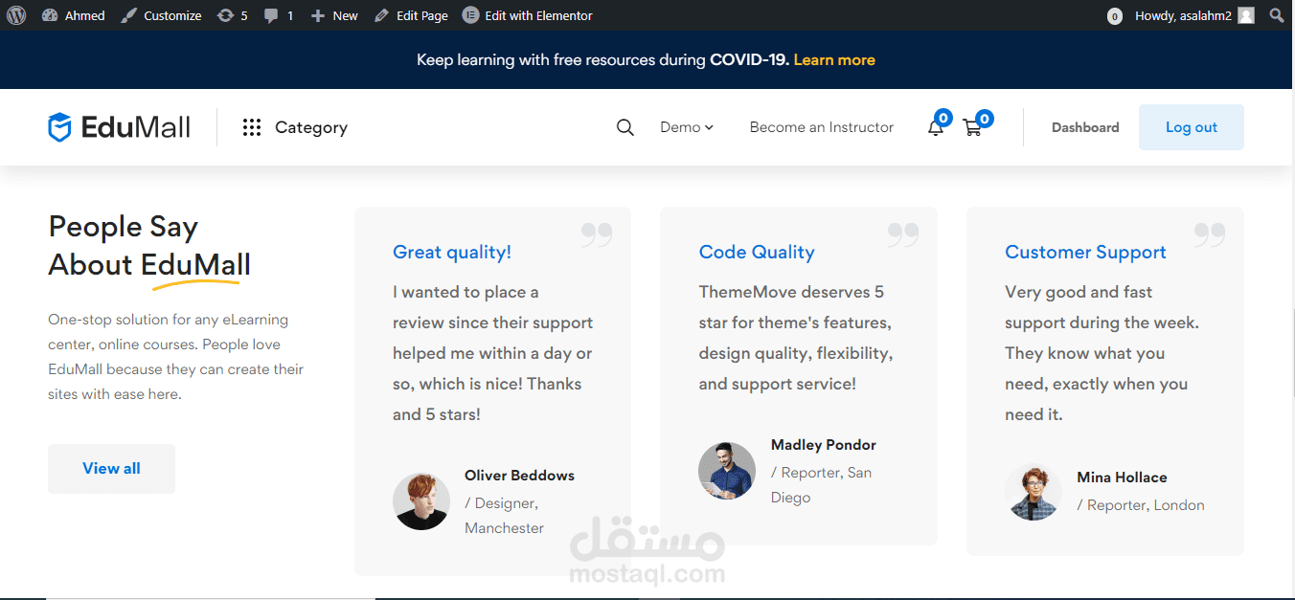View the 5 pending updates
The width and height of the screenshot is (1295, 600).
(x=233, y=15)
